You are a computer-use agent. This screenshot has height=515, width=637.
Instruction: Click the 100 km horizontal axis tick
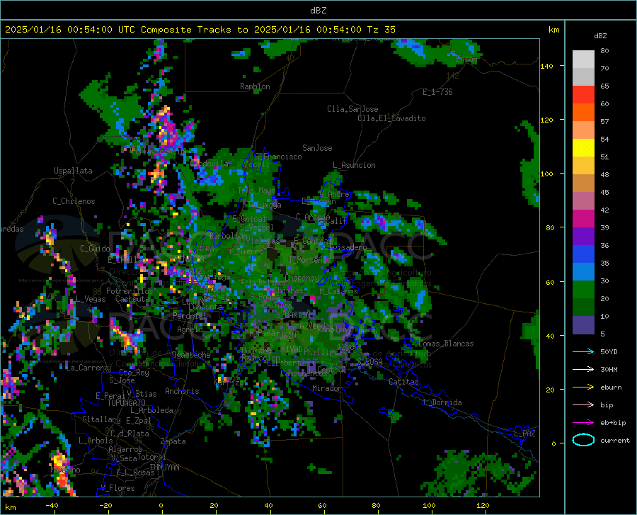pos(429,506)
